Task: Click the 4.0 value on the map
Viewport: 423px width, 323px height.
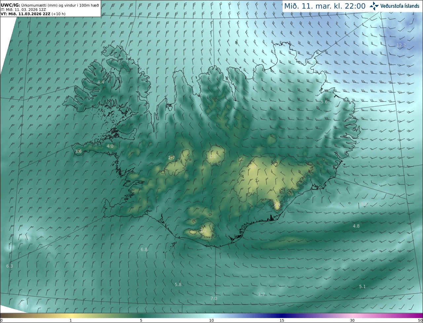Action: (x=110, y=146)
